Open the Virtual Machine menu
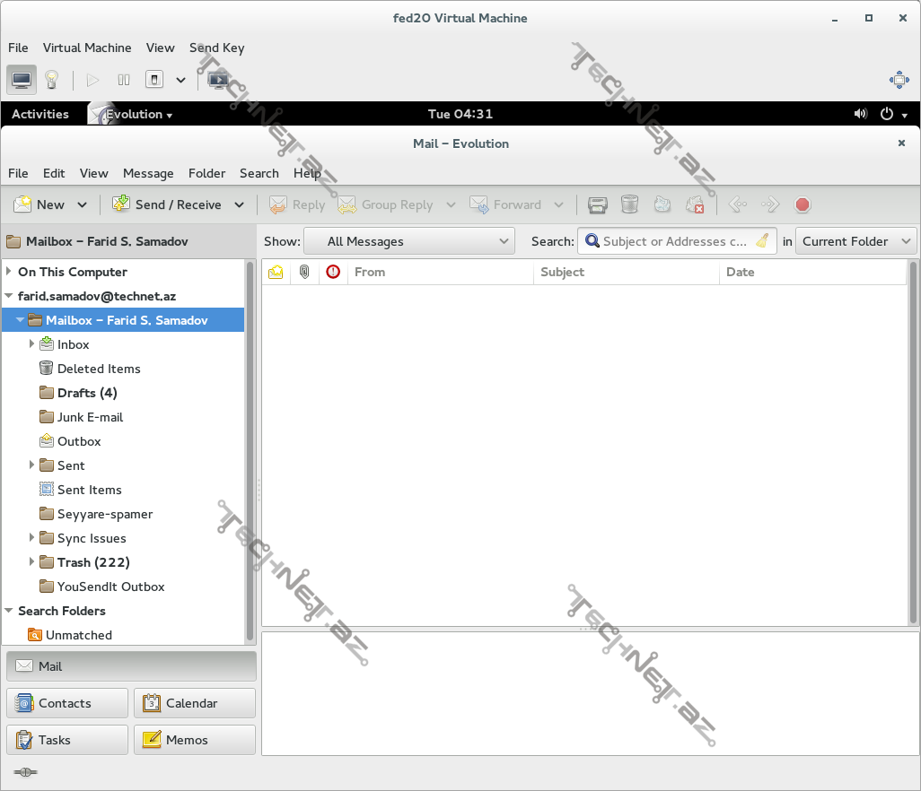The width and height of the screenshot is (921, 791). (86, 48)
